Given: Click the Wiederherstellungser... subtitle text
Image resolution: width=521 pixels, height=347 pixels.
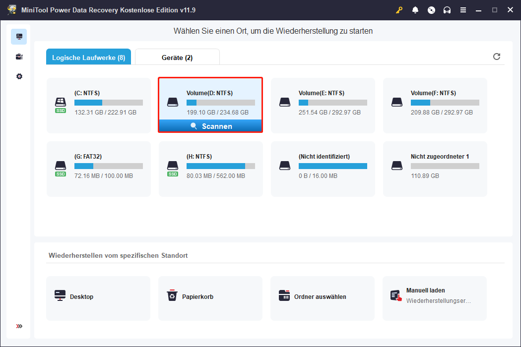Looking at the screenshot, I should pyautogui.click(x=438, y=300).
